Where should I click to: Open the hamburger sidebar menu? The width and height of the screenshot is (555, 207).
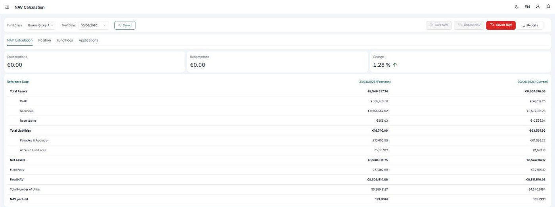point(7,7)
